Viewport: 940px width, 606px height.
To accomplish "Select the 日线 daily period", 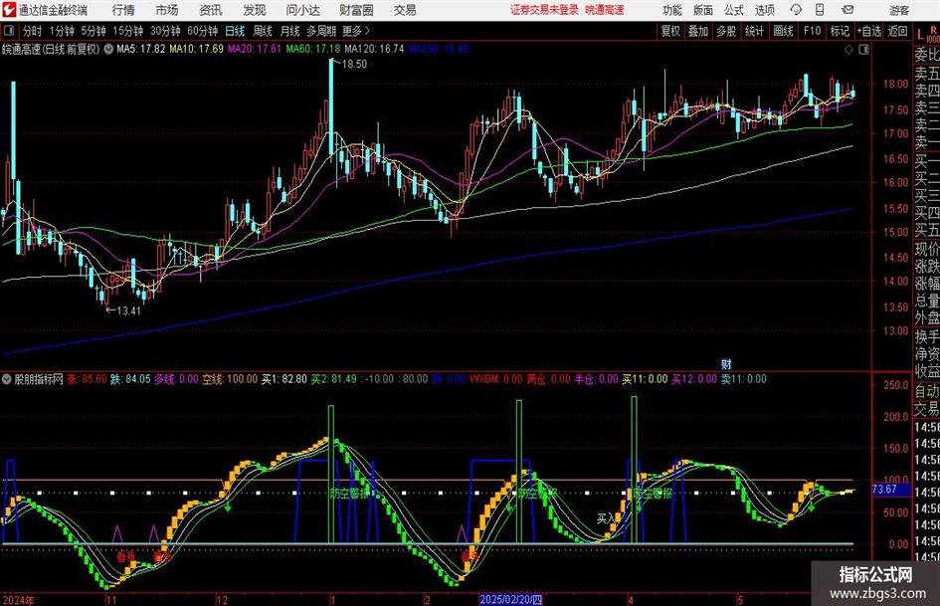I will (235, 31).
